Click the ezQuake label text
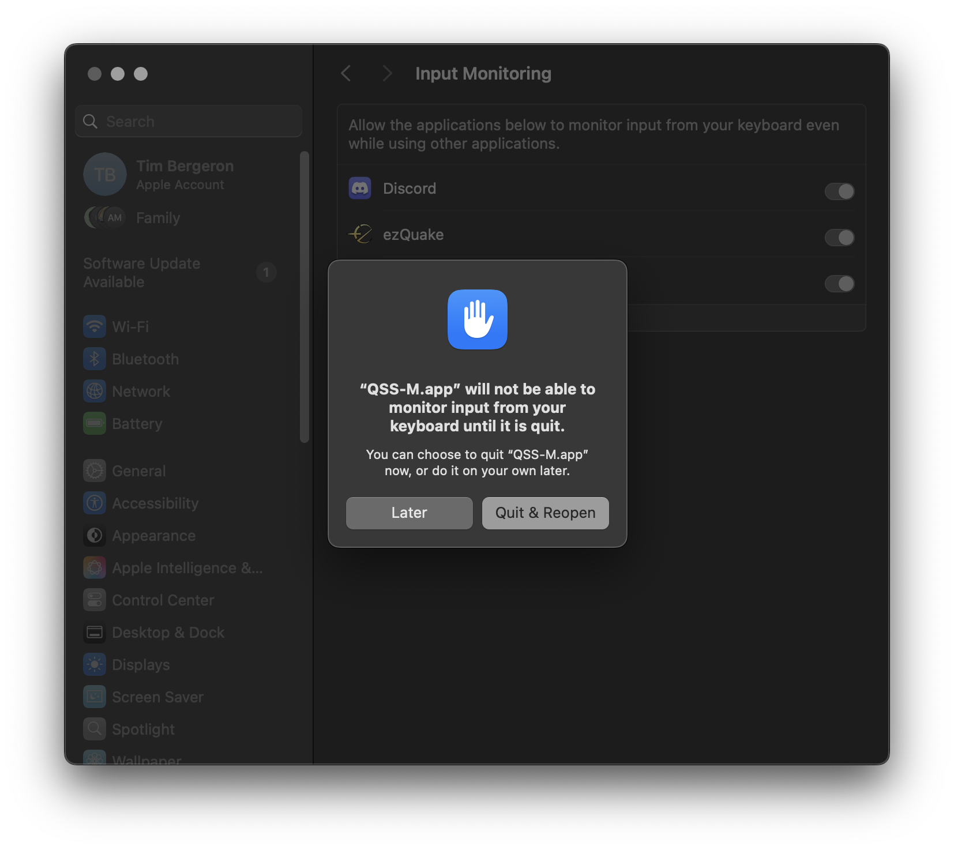The image size is (954, 850). [x=414, y=235]
